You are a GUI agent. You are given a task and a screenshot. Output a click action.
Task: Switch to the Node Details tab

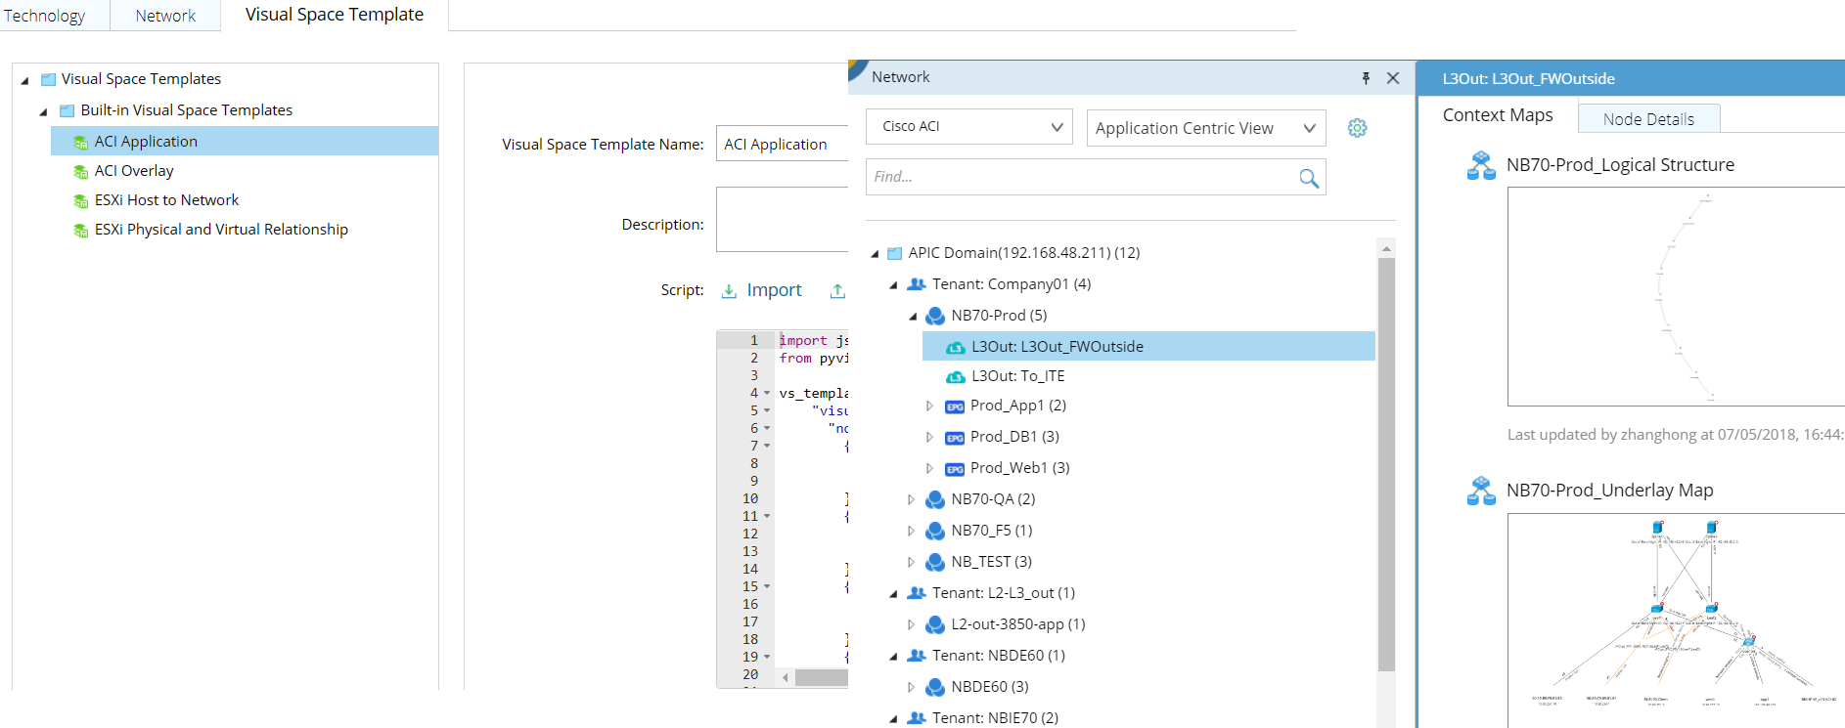1647,119
